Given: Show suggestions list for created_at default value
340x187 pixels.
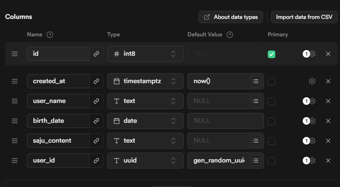Looking at the screenshot, I should pos(255,81).
